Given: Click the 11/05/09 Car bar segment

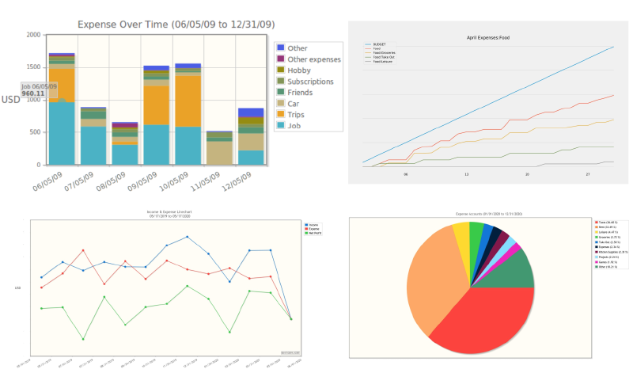Looking at the screenshot, I should pos(219,153).
